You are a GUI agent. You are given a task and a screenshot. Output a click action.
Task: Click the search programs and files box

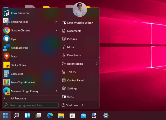pyautogui.click(x=33, y=105)
